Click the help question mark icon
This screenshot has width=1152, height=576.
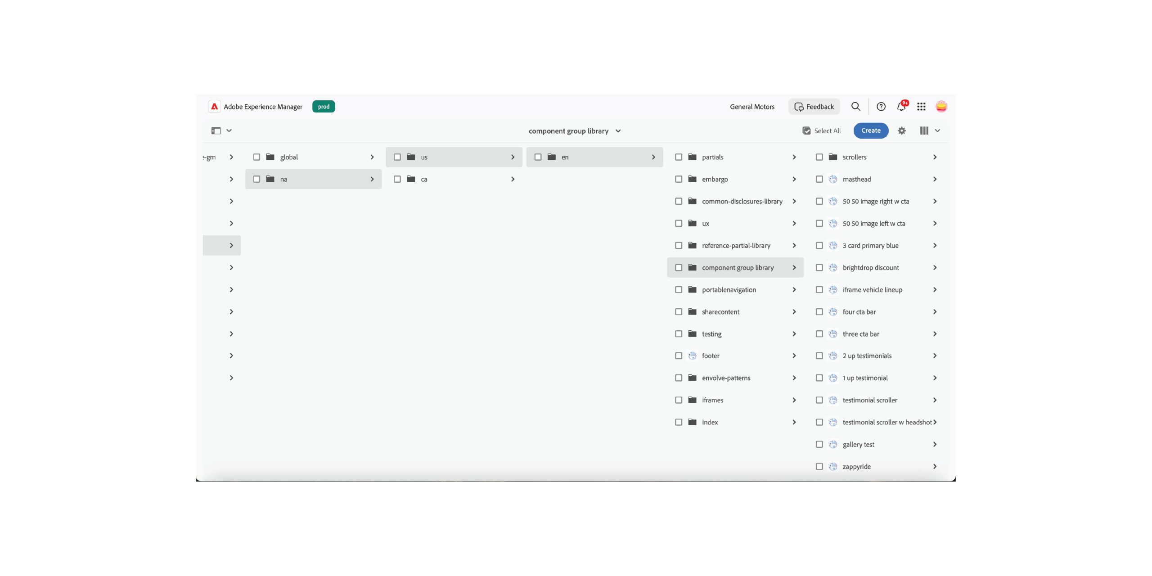(x=881, y=107)
